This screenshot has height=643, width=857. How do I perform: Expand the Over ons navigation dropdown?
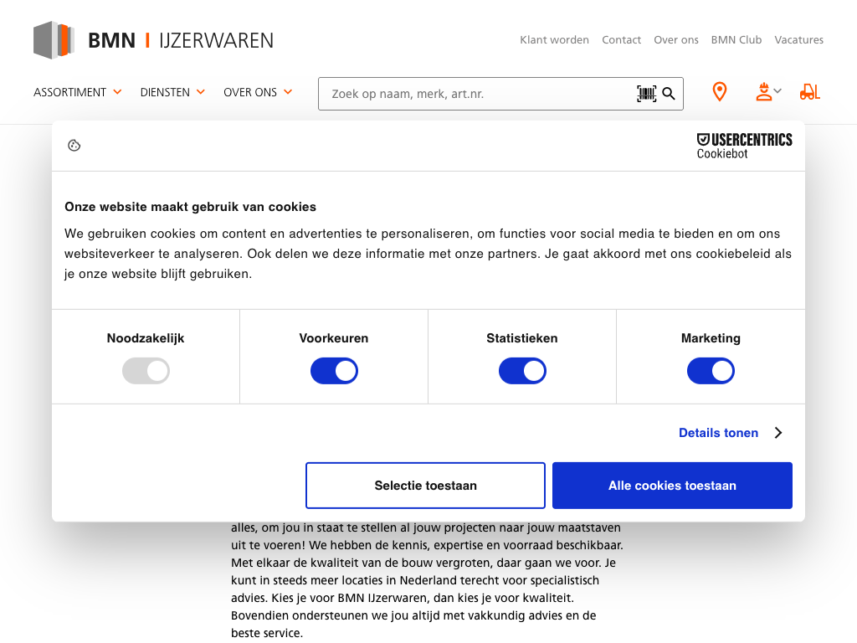258,92
